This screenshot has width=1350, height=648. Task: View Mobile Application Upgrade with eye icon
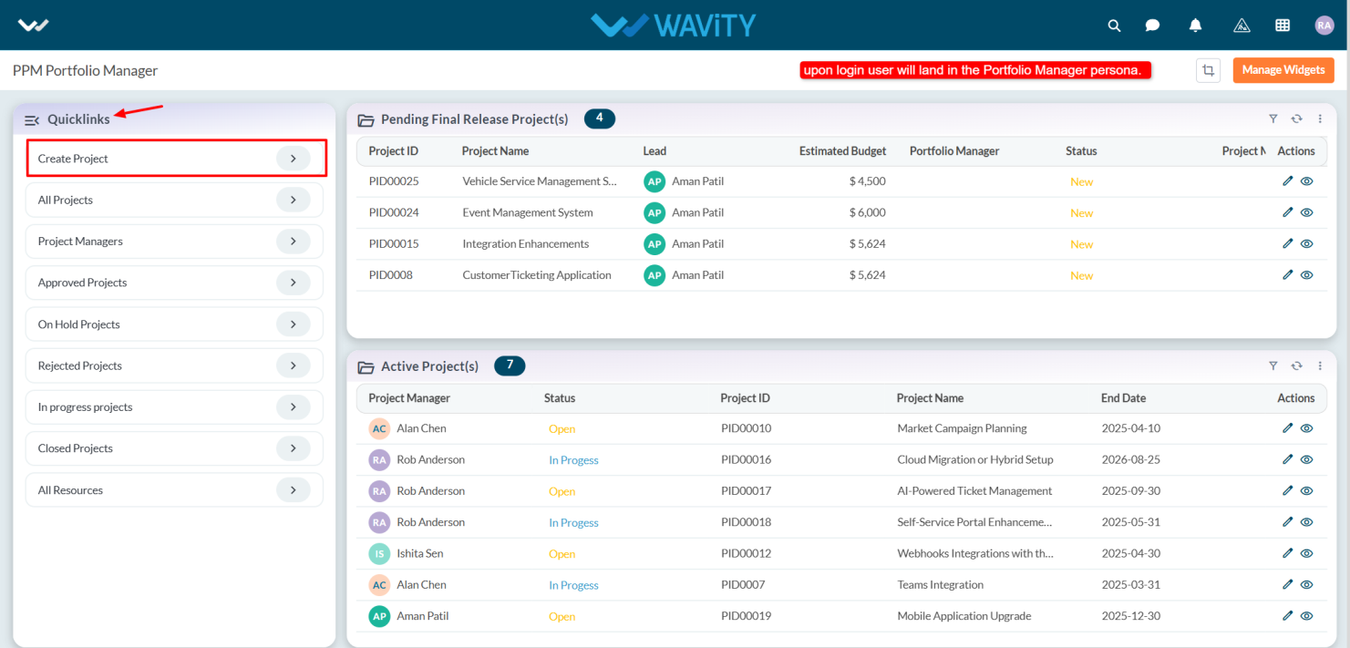point(1307,615)
